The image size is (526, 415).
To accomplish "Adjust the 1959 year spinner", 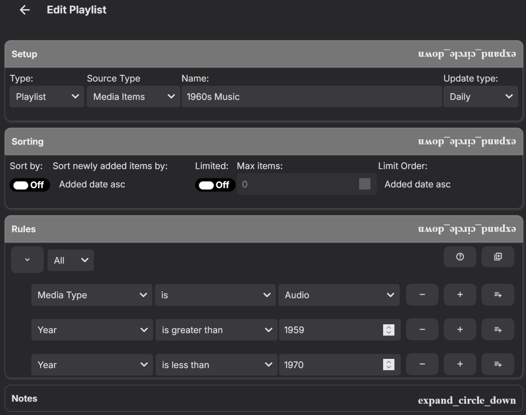I will pos(388,330).
